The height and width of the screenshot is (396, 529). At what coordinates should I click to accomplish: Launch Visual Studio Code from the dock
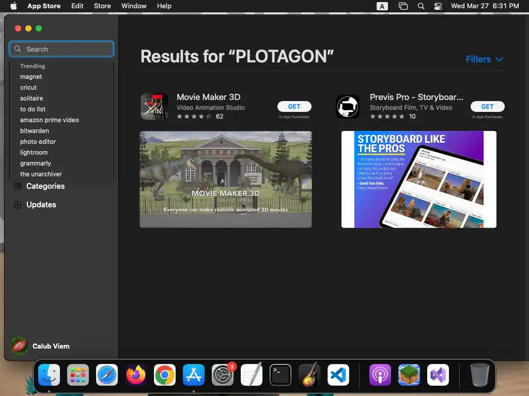coord(338,375)
